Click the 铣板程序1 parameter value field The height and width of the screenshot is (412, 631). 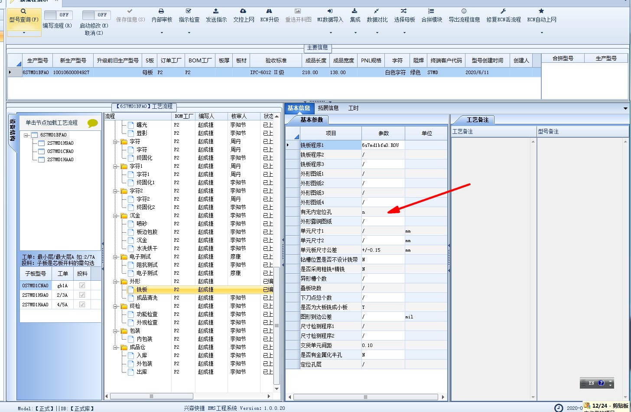[383, 145]
